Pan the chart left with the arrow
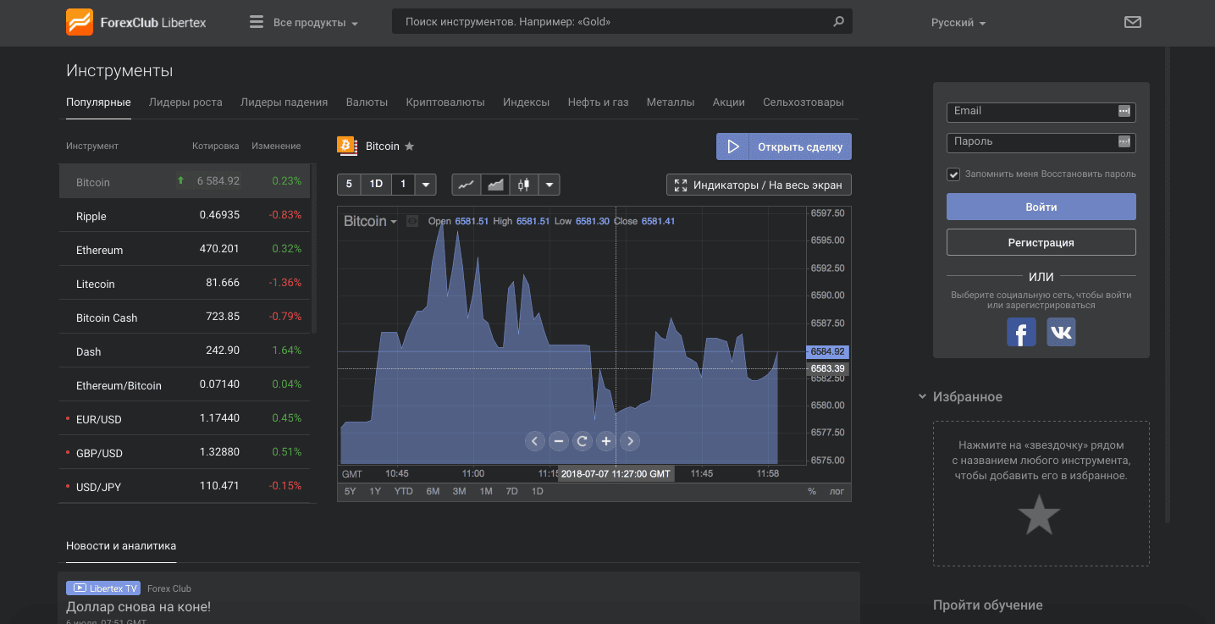The height and width of the screenshot is (624, 1215). [534, 440]
